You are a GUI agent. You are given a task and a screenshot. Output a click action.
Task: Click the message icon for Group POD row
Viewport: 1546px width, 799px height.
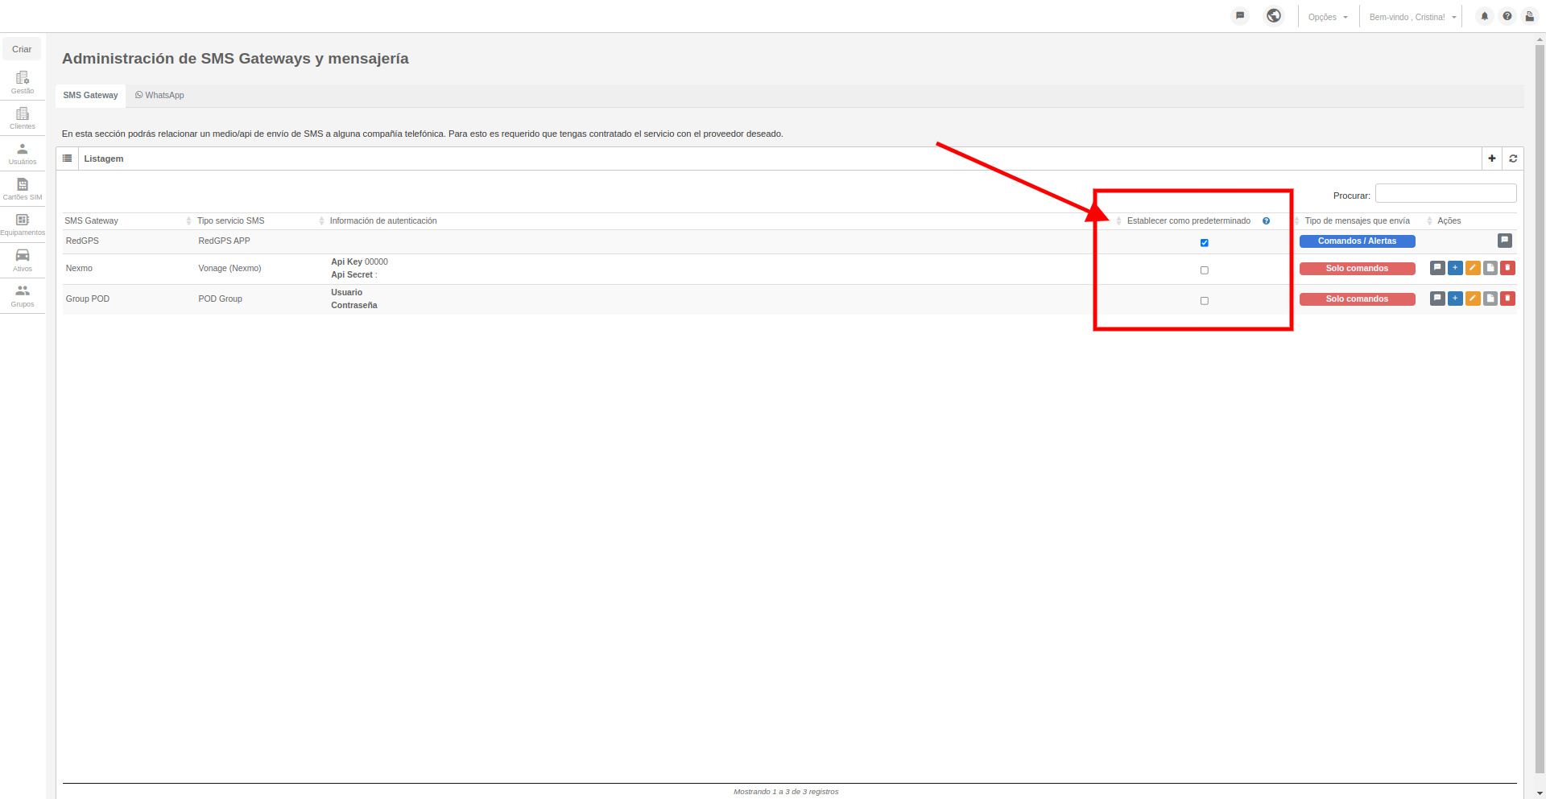tap(1437, 299)
